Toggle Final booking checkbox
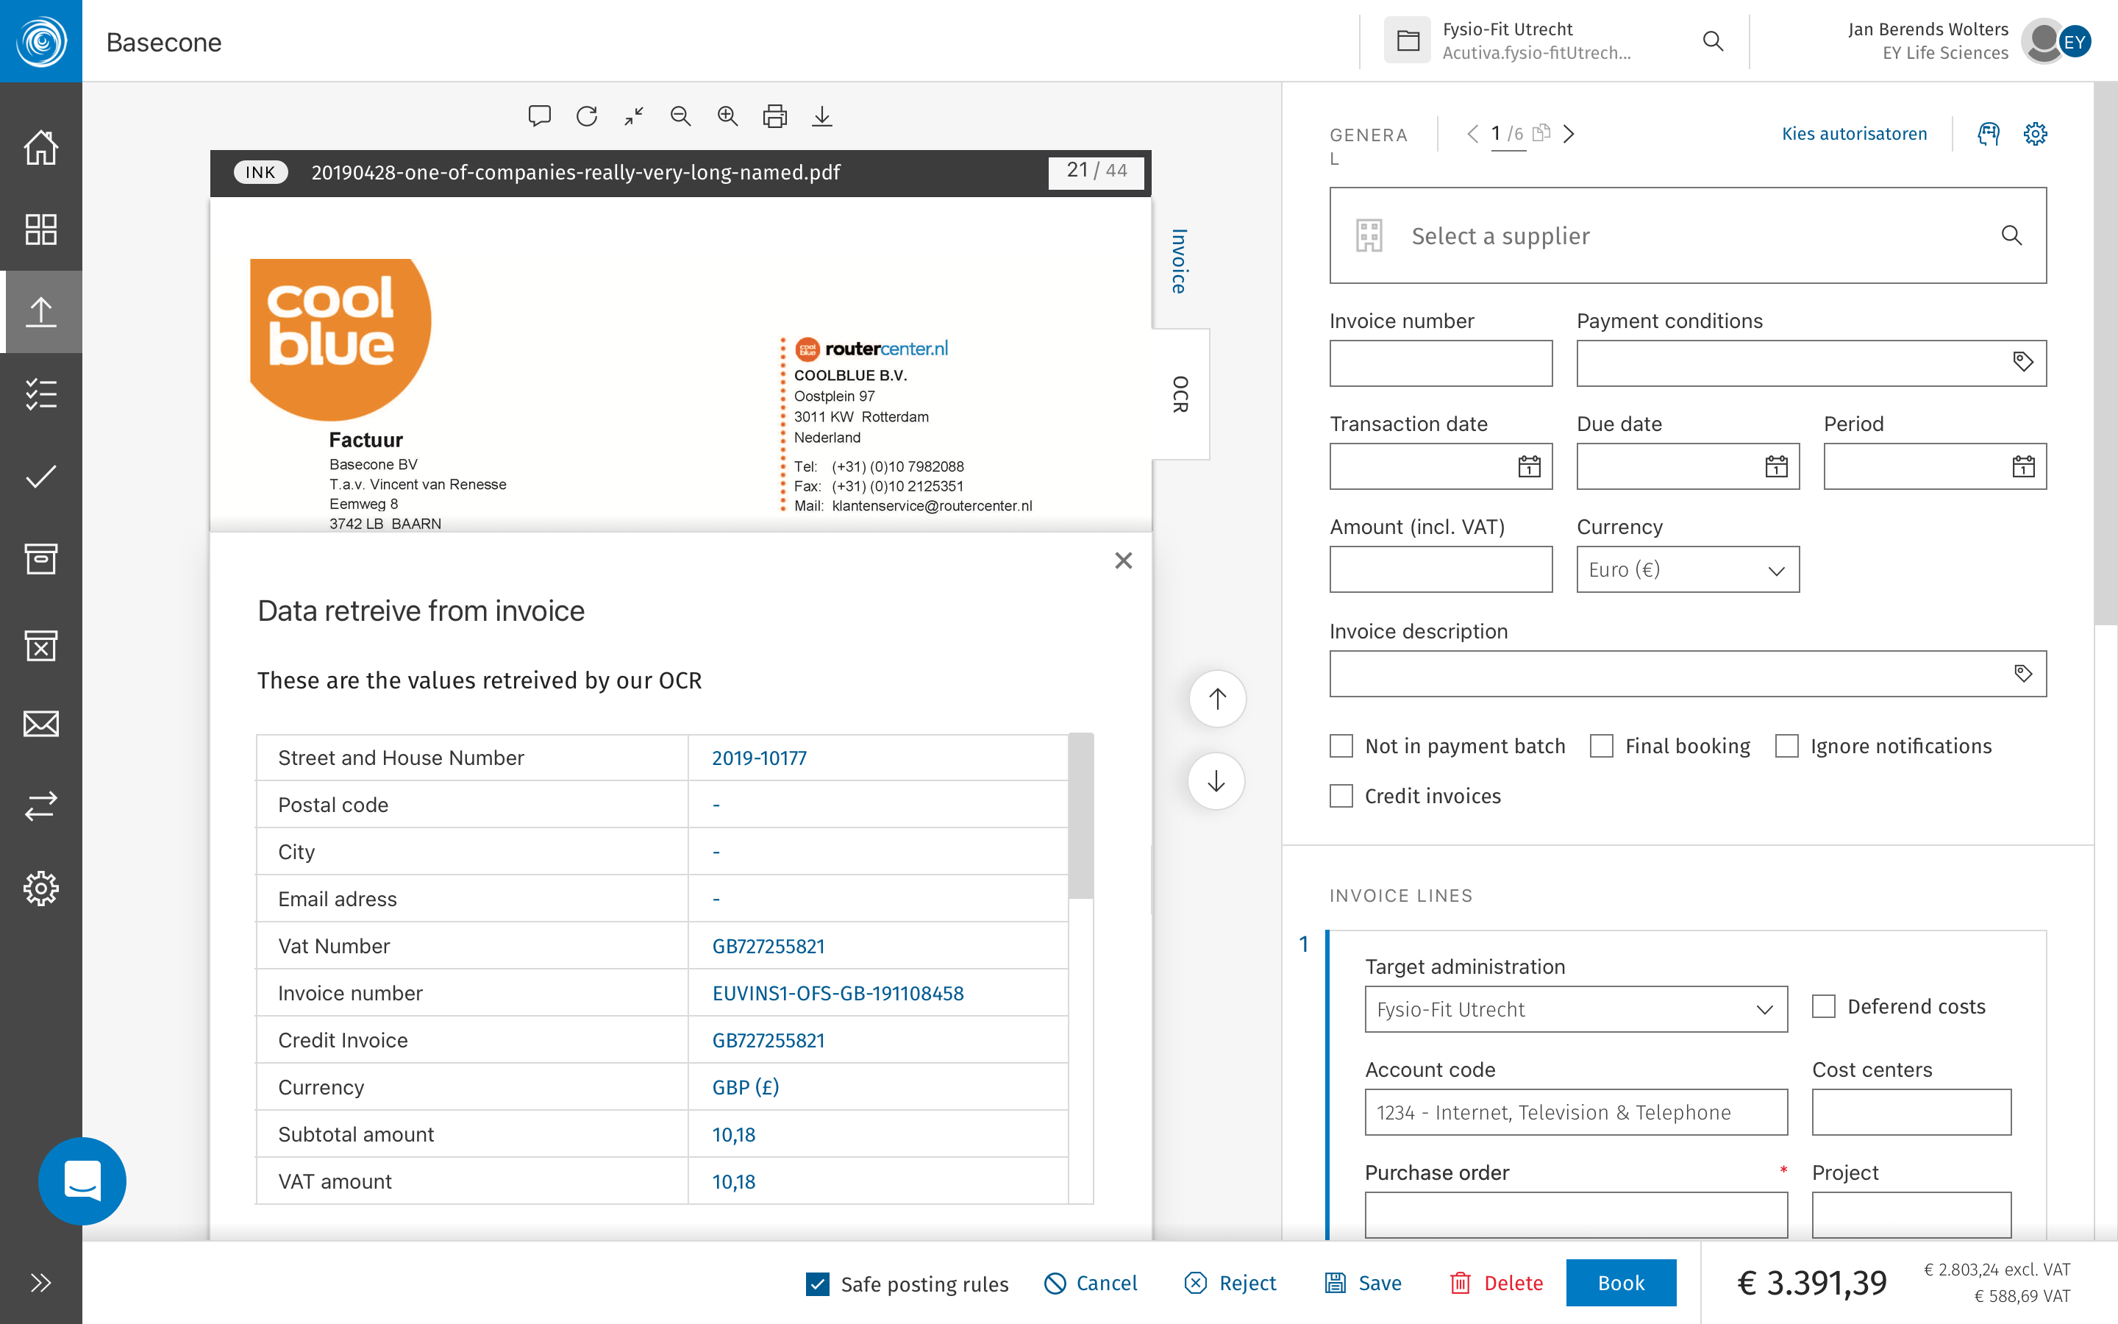Image resolution: width=2118 pixels, height=1324 pixels. tap(1602, 746)
